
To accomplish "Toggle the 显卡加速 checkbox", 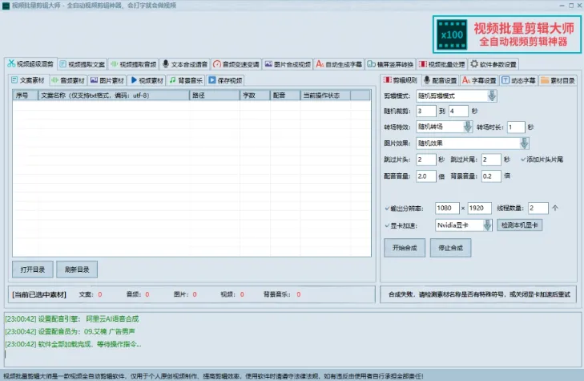I will 388,225.
